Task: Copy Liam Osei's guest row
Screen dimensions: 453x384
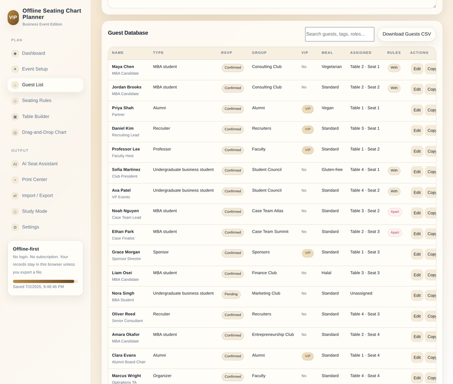Action: 430,275
